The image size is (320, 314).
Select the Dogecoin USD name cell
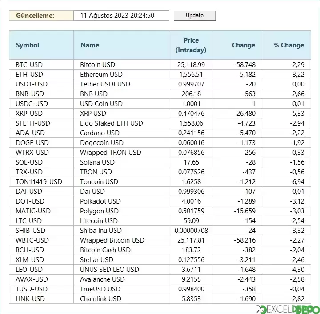pos(102,143)
